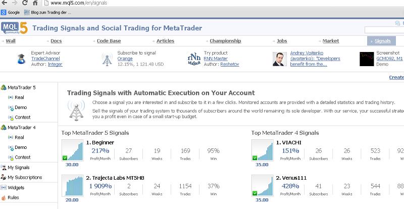Viewport: 404px width, 209px height.
Task: Click the TradeChannel Expert Advisor icon
Action: [x=21, y=59]
